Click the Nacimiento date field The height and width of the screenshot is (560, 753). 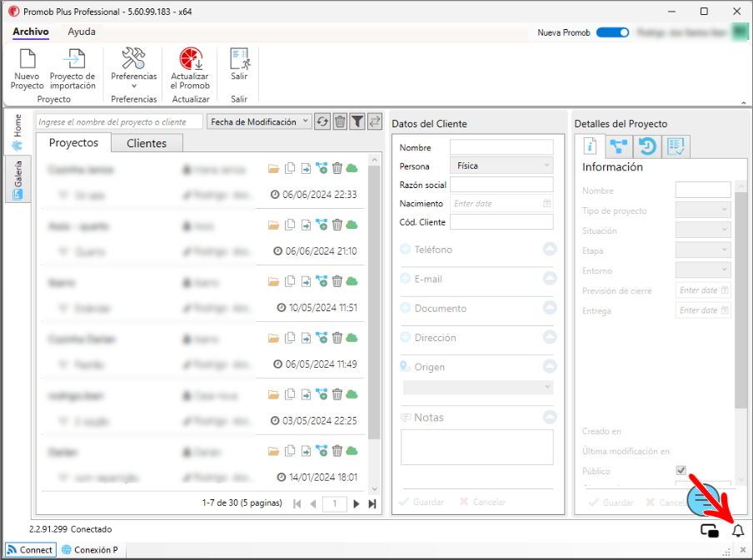(501, 203)
